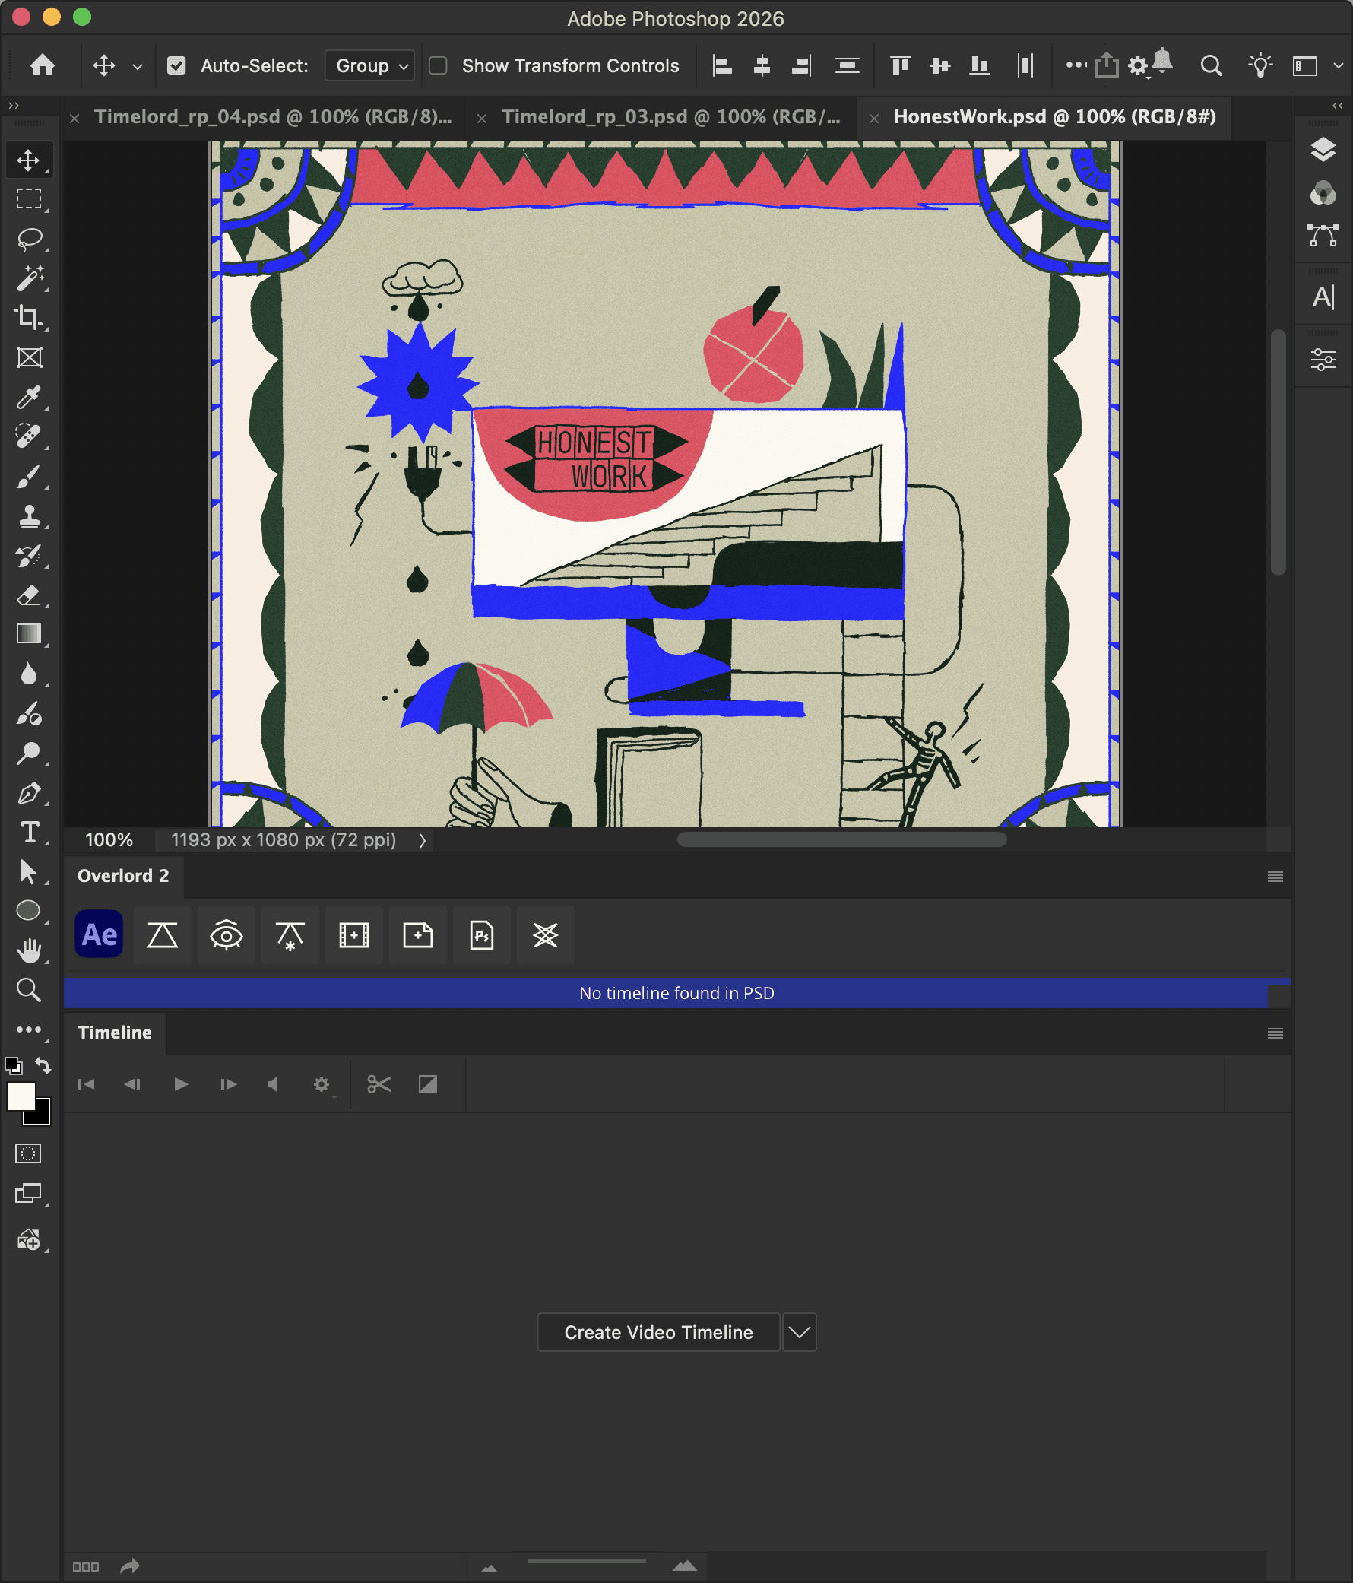Click the foreground color swatch

[x=20, y=1096]
